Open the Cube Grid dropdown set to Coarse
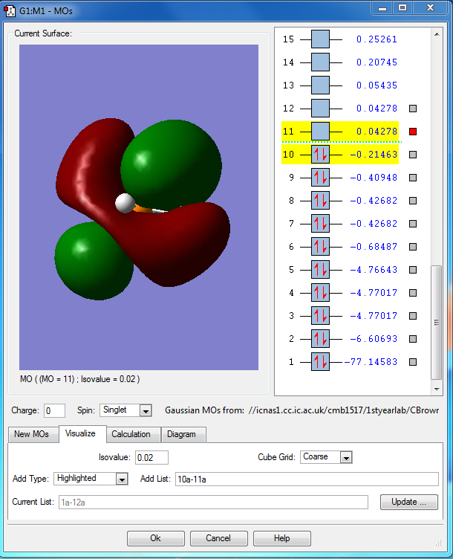Viewport: 453px width, 559px height. tap(345, 457)
